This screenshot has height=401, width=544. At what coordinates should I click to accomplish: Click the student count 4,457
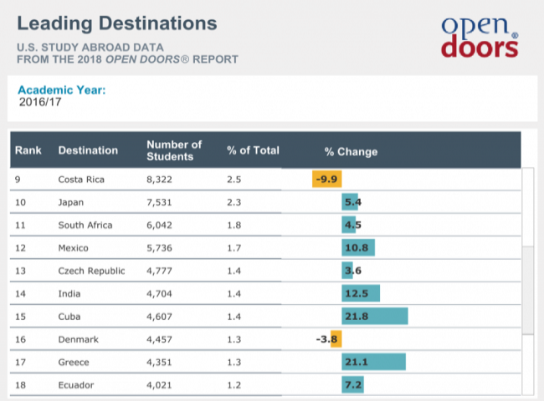tap(159, 339)
